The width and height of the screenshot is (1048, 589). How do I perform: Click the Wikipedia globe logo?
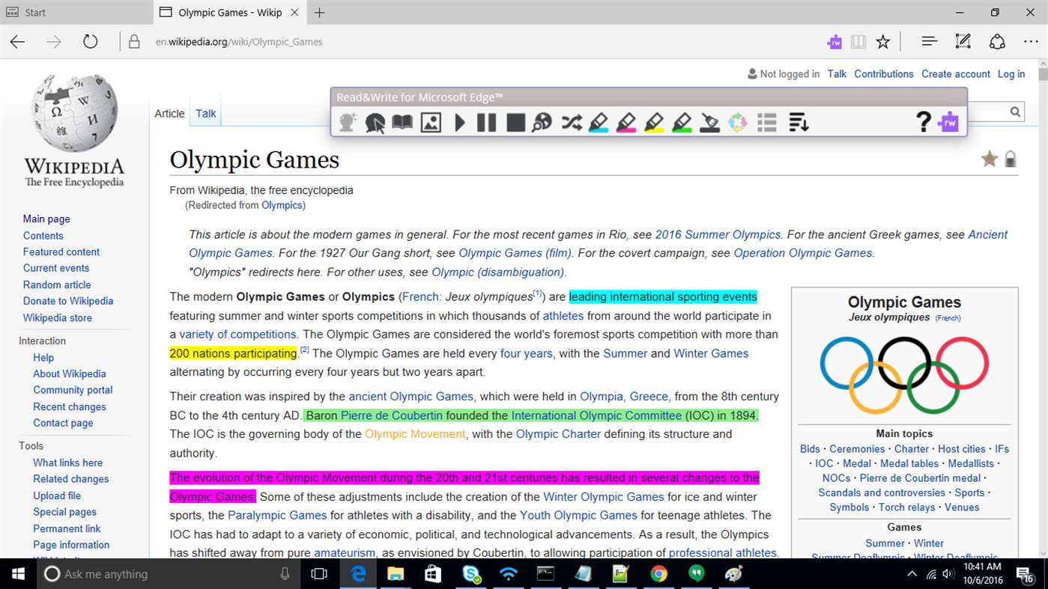[74, 113]
